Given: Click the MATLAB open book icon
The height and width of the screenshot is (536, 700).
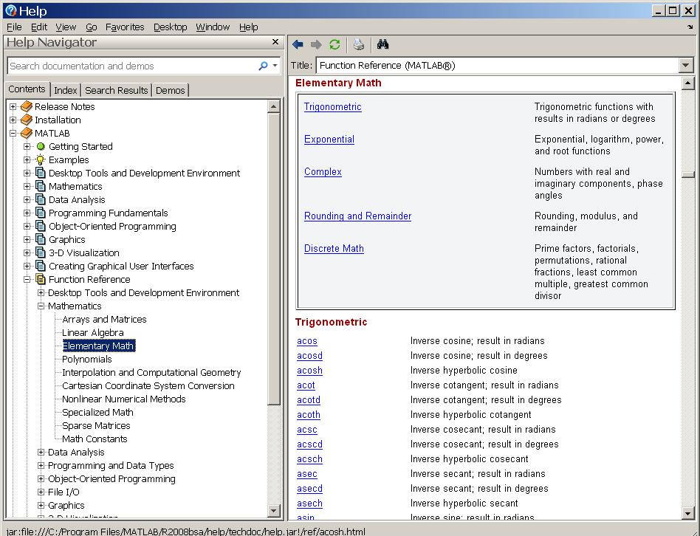Looking at the screenshot, I should pyautogui.click(x=27, y=133).
